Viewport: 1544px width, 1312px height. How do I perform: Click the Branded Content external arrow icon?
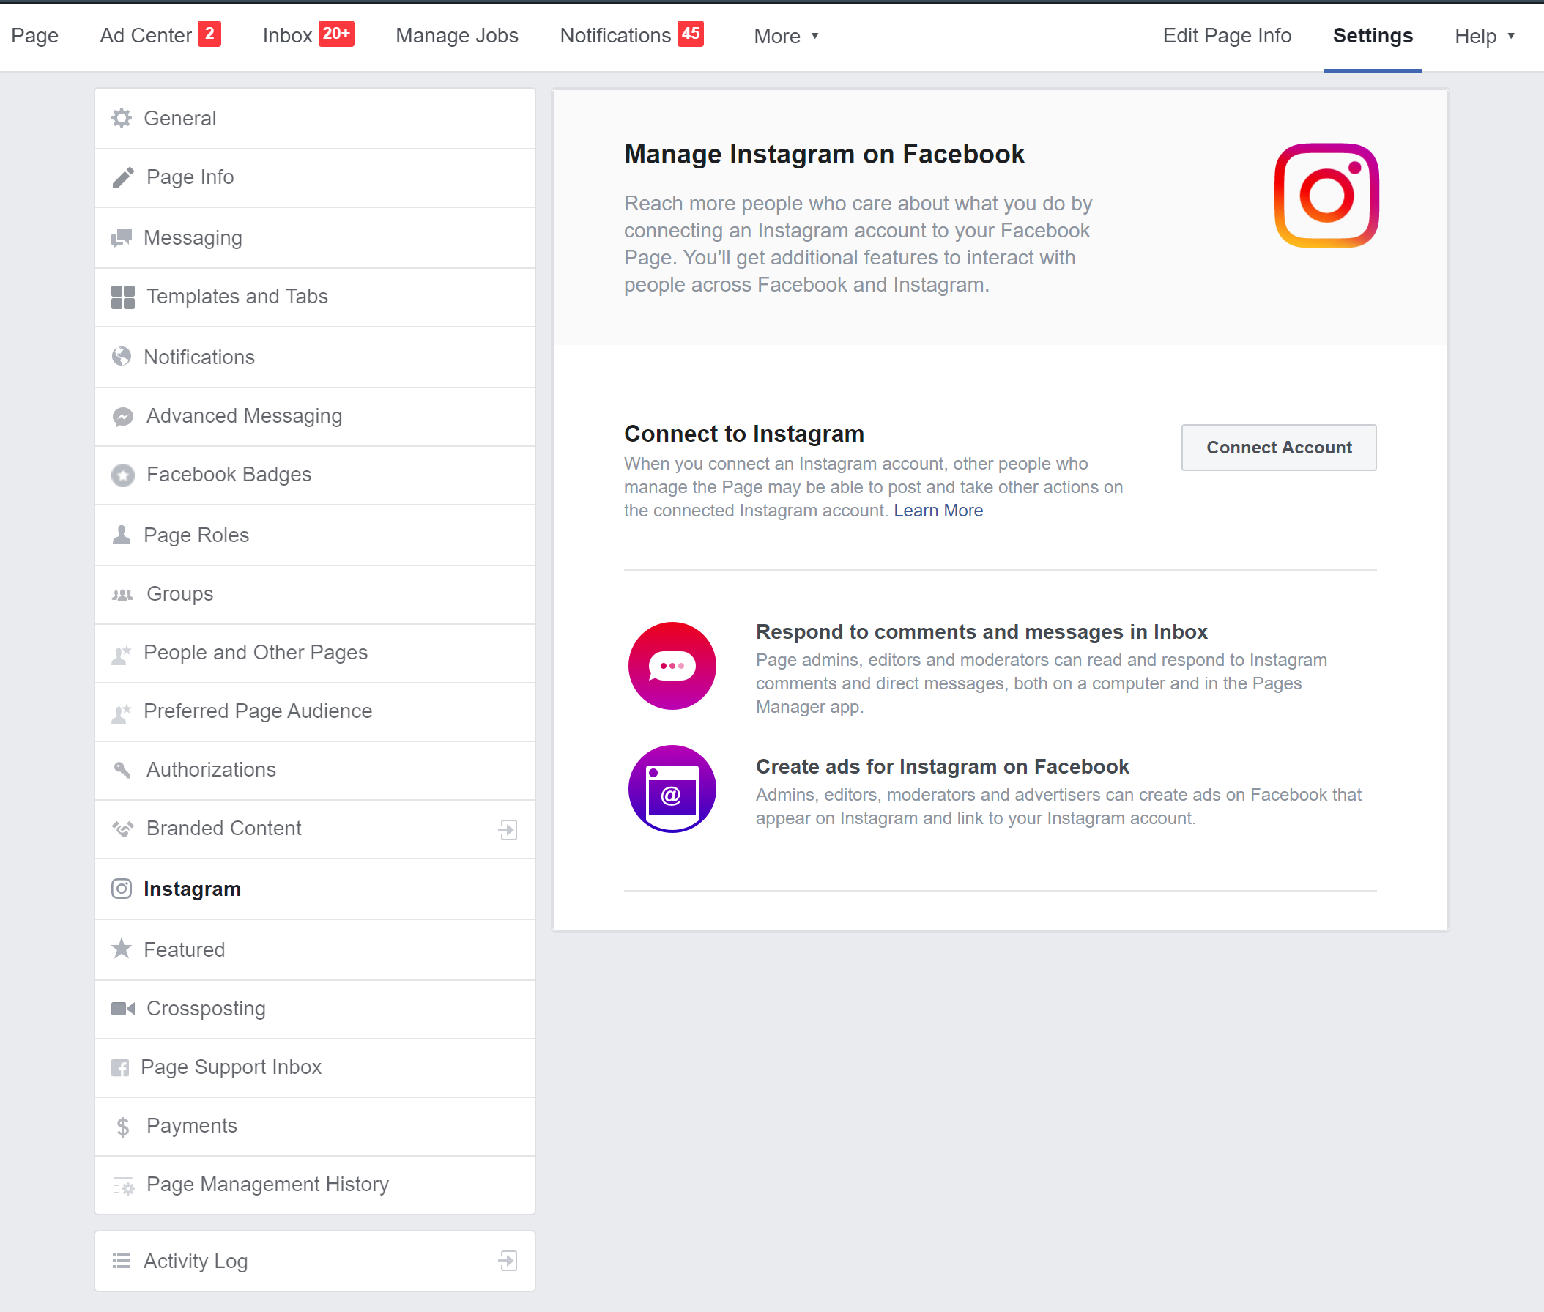[x=508, y=829]
